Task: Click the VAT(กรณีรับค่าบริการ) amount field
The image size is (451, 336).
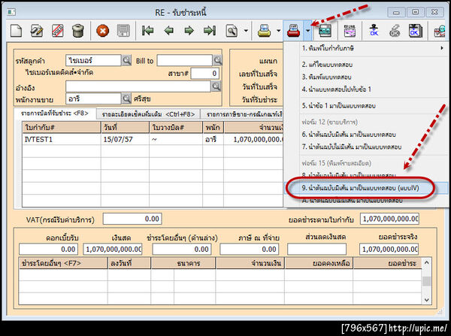Action: pyautogui.click(x=132, y=219)
